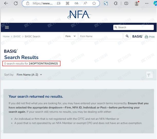Click 'Your search returned no results.' heading
The height and width of the screenshot is (139, 157).
(x=36, y=96)
